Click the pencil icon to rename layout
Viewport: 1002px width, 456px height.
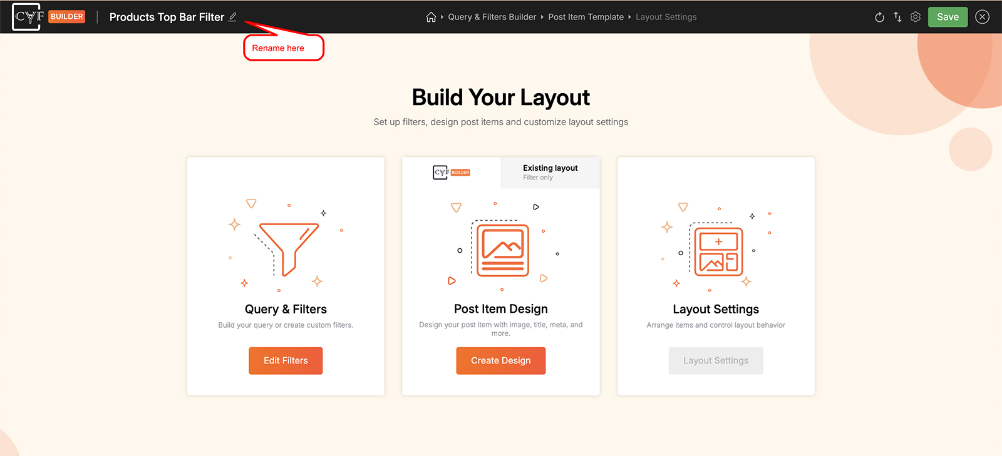[x=232, y=17]
